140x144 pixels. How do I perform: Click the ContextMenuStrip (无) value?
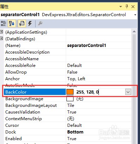pos(71,119)
